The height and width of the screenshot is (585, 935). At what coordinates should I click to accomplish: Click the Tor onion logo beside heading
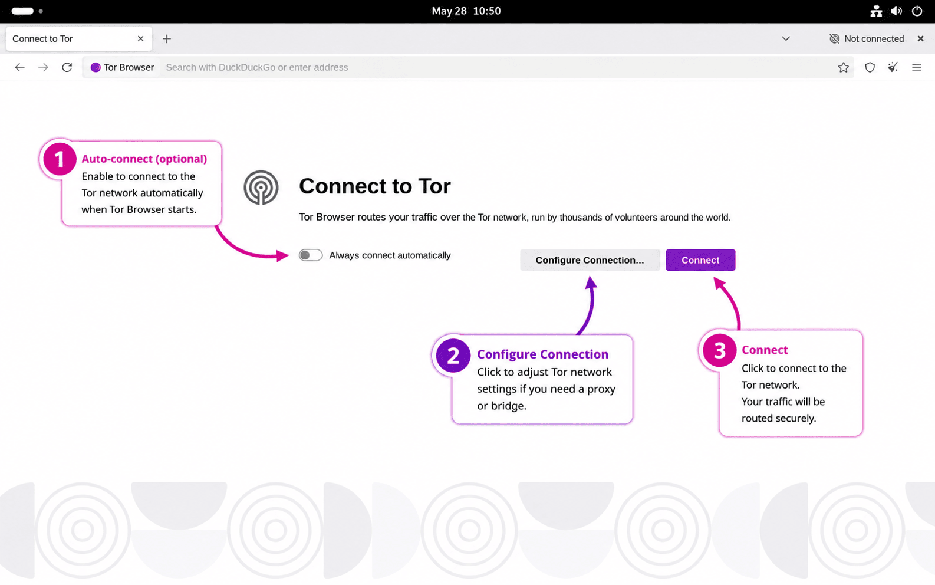click(x=261, y=188)
